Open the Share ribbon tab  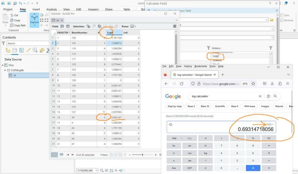(x=109, y=9)
